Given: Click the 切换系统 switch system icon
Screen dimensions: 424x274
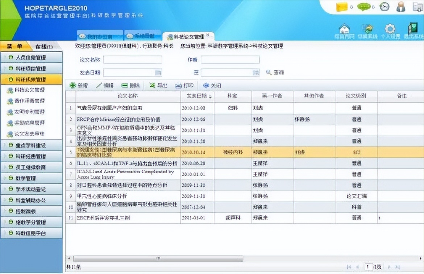Looking at the screenshot, I should point(367,29).
